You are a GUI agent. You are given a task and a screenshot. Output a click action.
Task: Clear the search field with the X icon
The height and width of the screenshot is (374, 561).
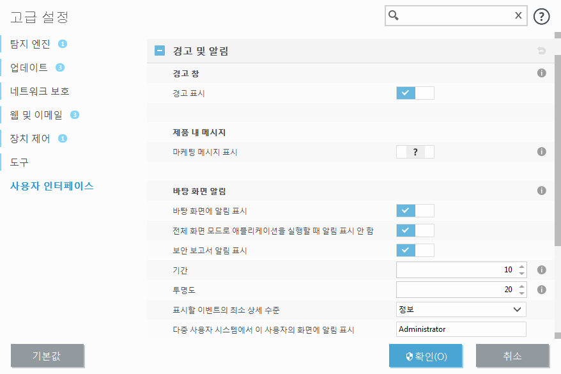point(518,15)
